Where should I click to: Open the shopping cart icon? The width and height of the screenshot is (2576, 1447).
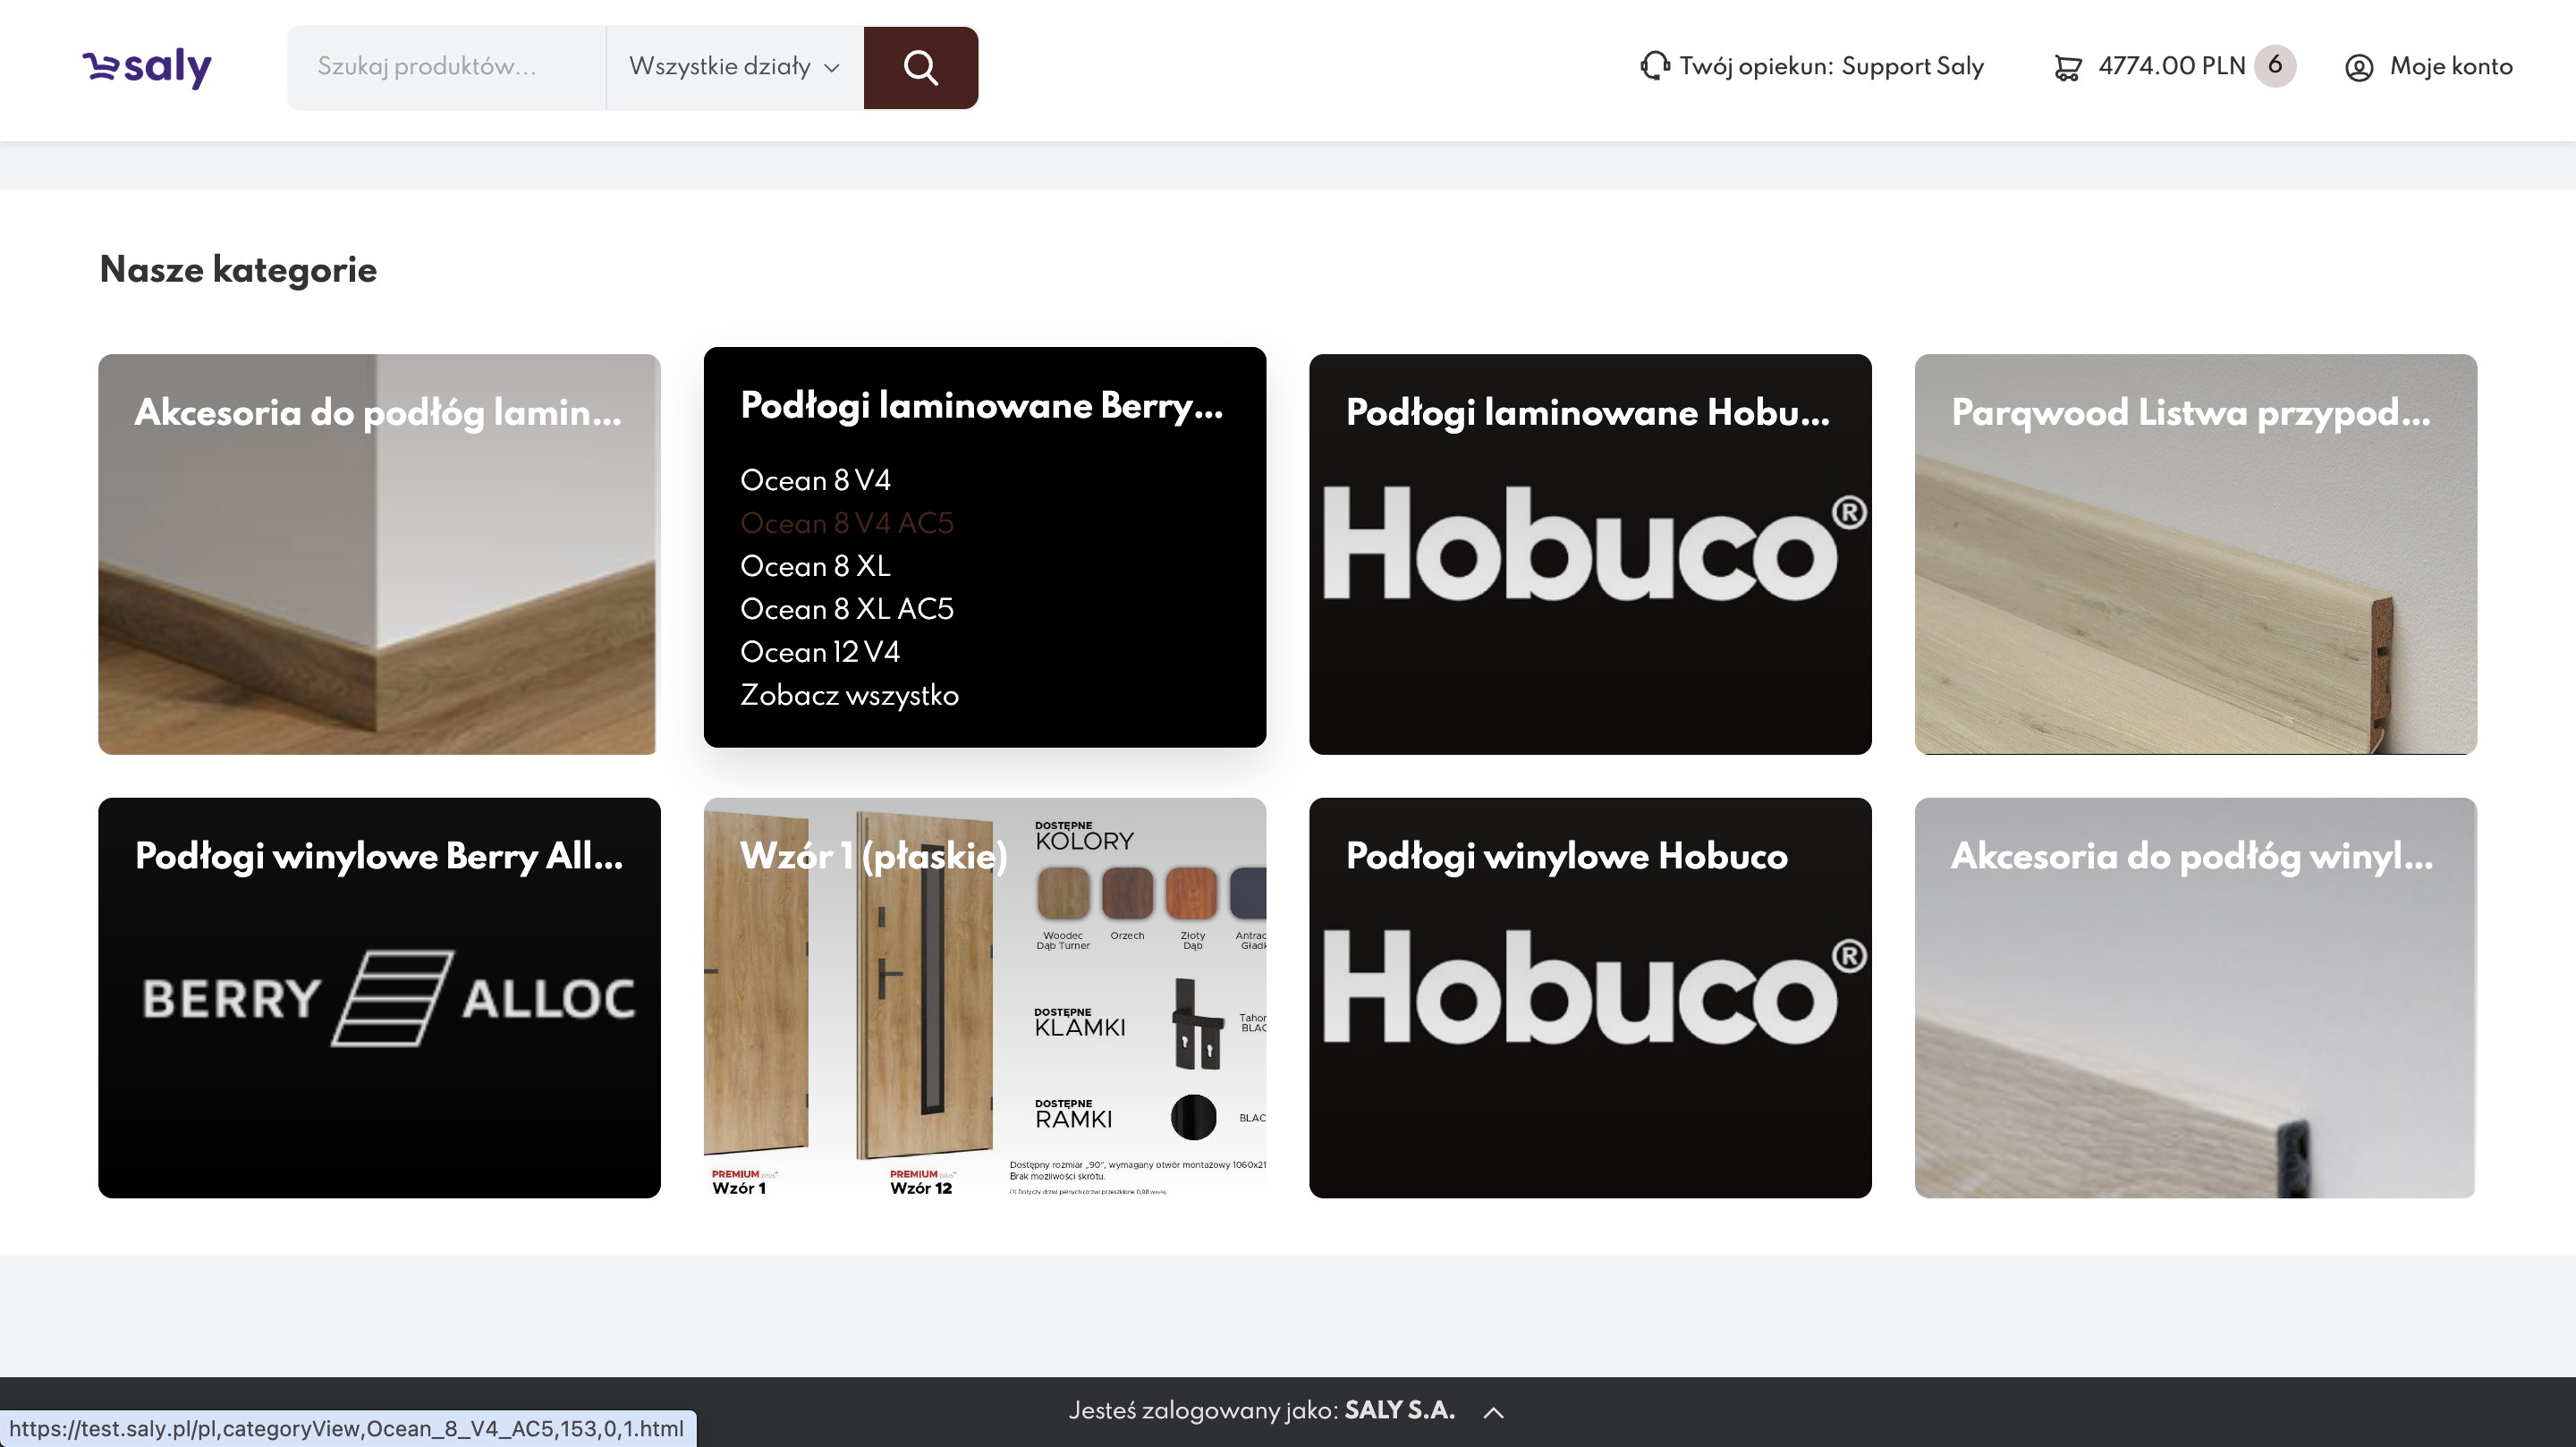pyautogui.click(x=2067, y=67)
